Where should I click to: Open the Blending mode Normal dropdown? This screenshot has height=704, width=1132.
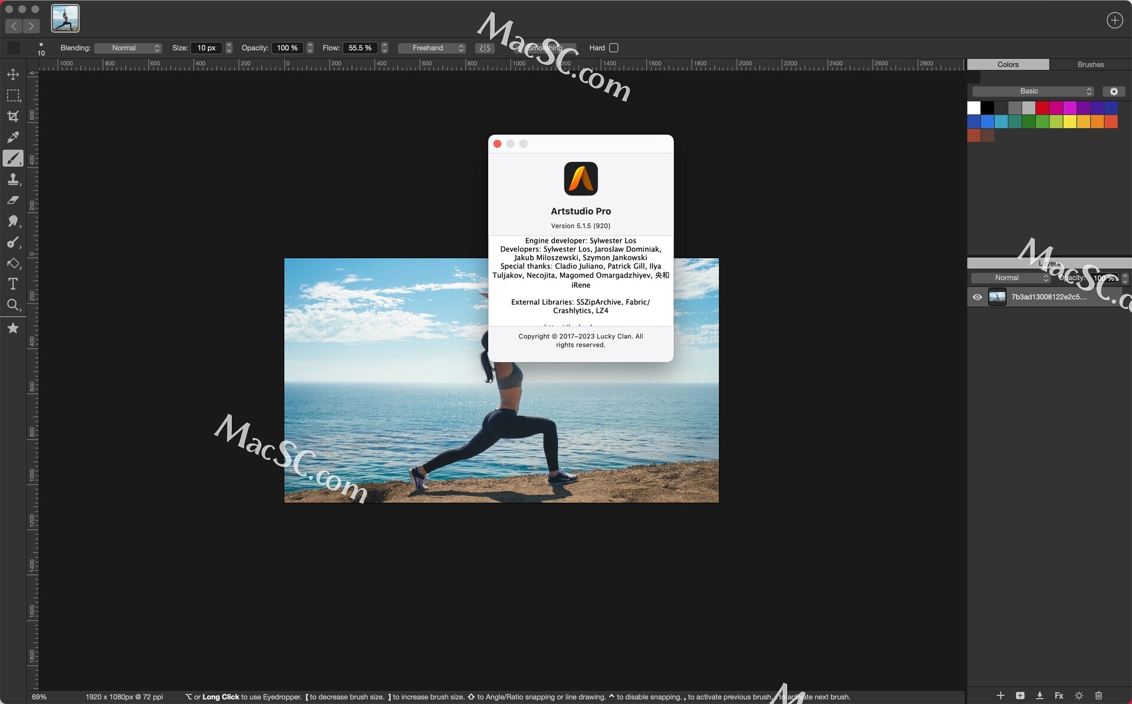(128, 48)
